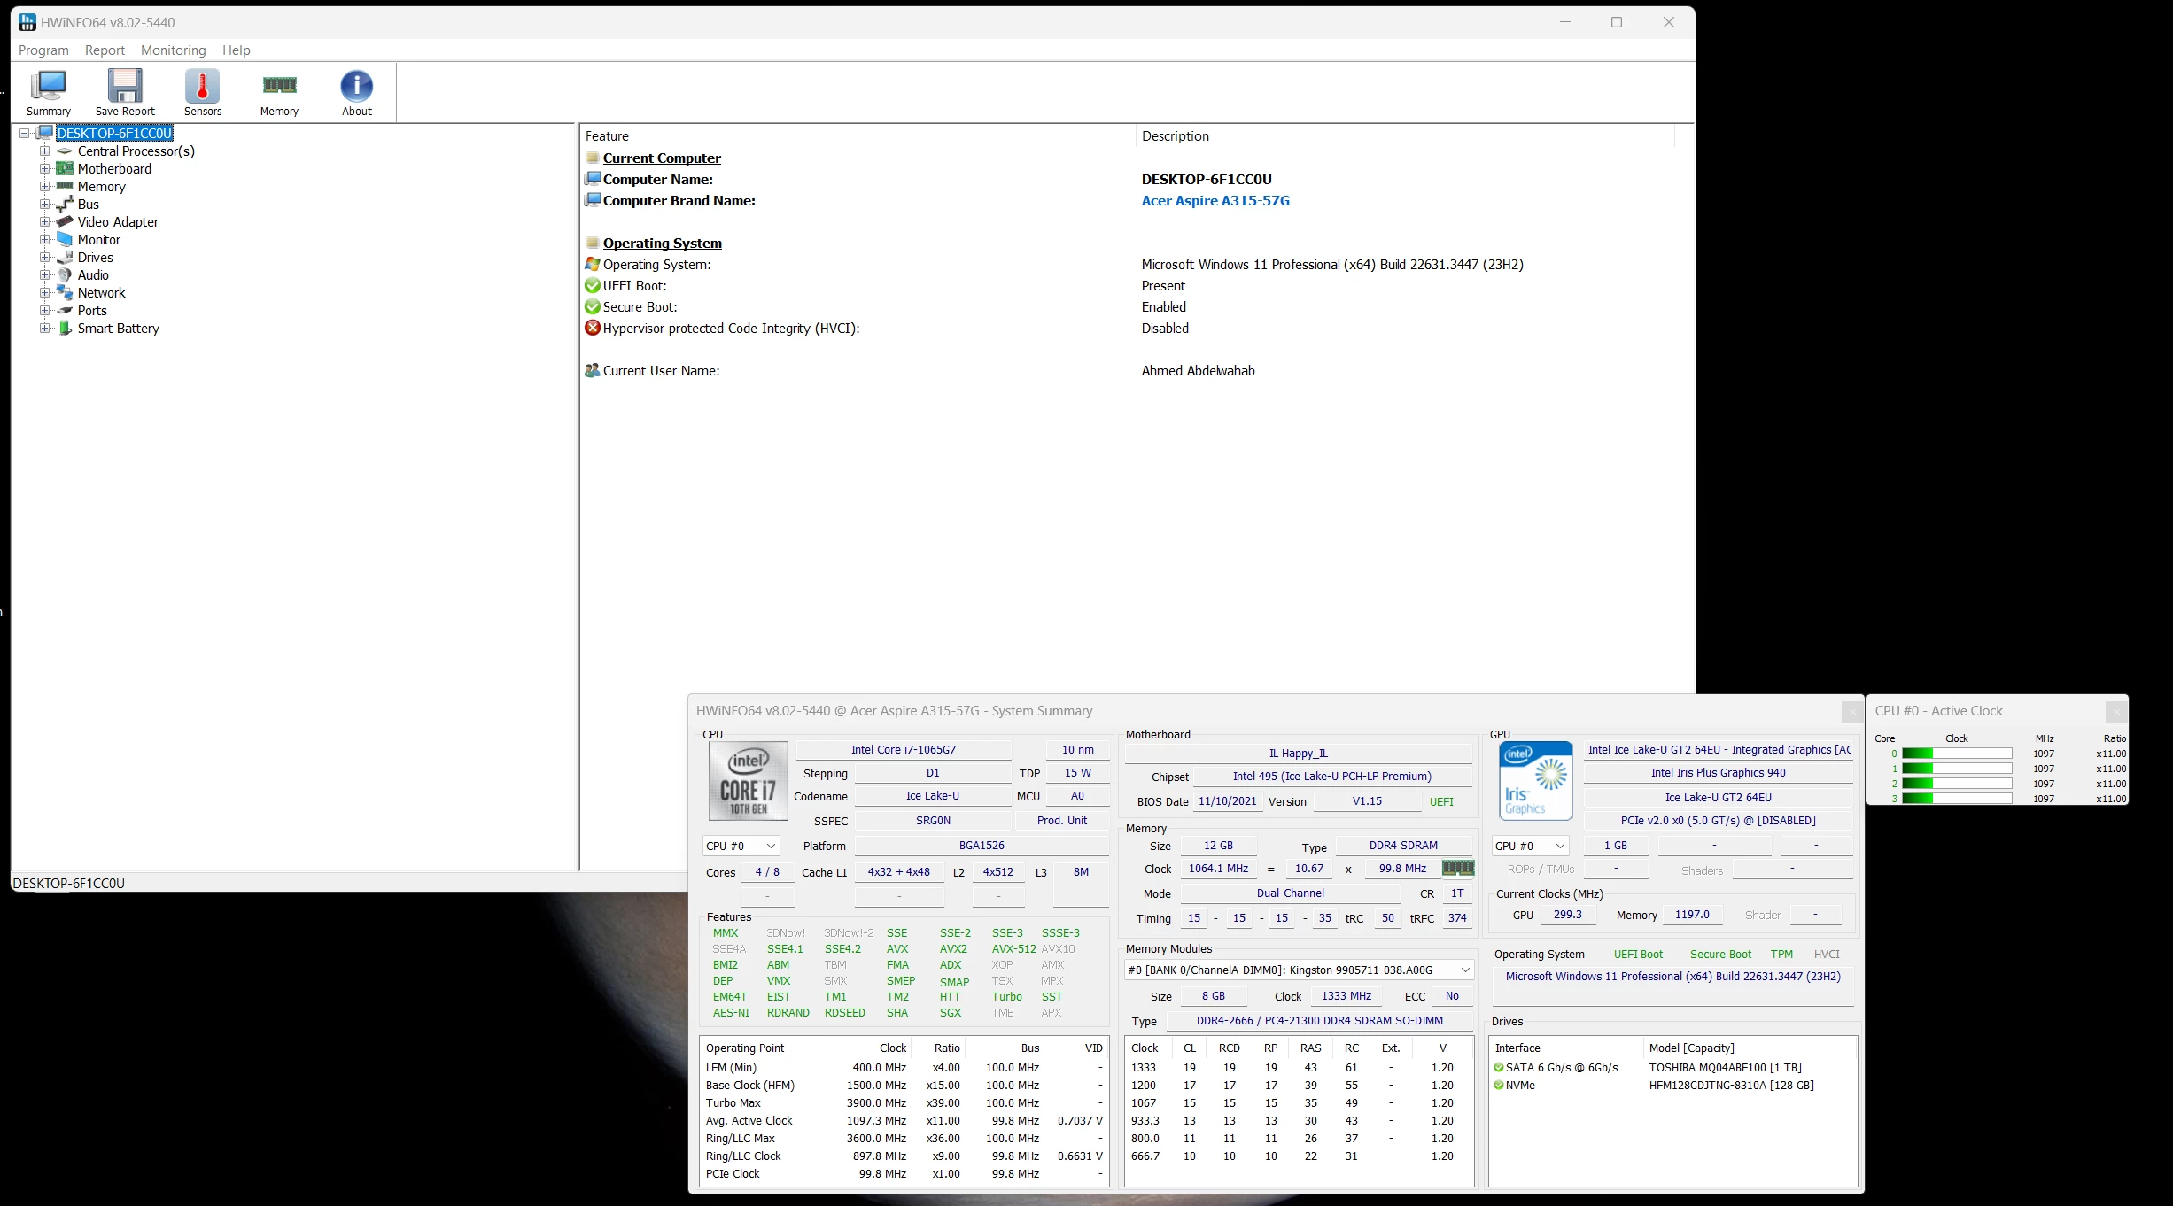The height and width of the screenshot is (1206, 2173).
Task: Open the CPU #0 selector dropdown
Action: 741,847
